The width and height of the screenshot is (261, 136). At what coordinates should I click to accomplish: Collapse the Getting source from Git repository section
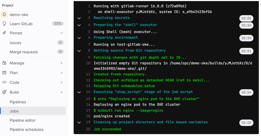click(79, 51)
